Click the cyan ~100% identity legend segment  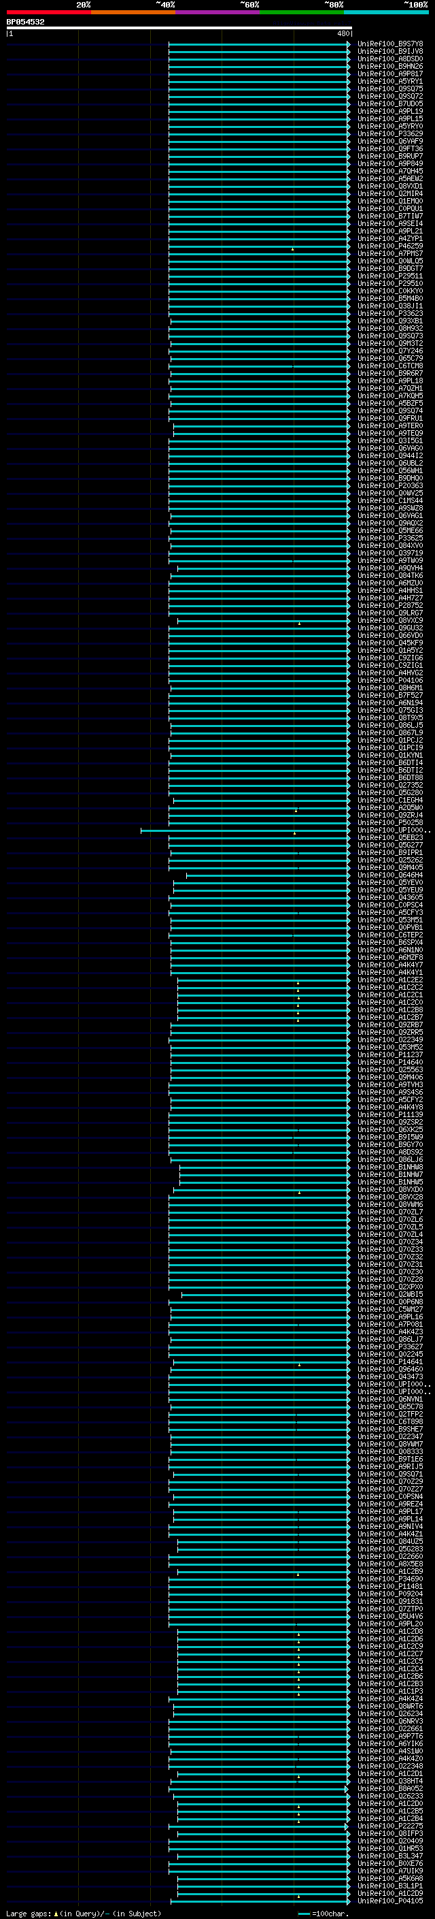point(386,12)
